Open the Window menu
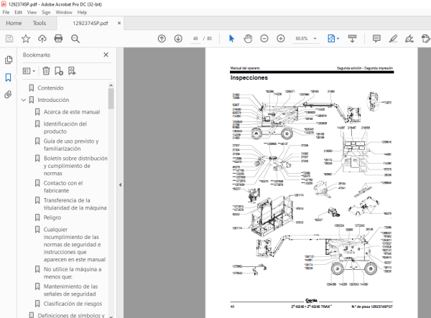The width and height of the screenshot is (431, 318). pyautogui.click(x=64, y=12)
